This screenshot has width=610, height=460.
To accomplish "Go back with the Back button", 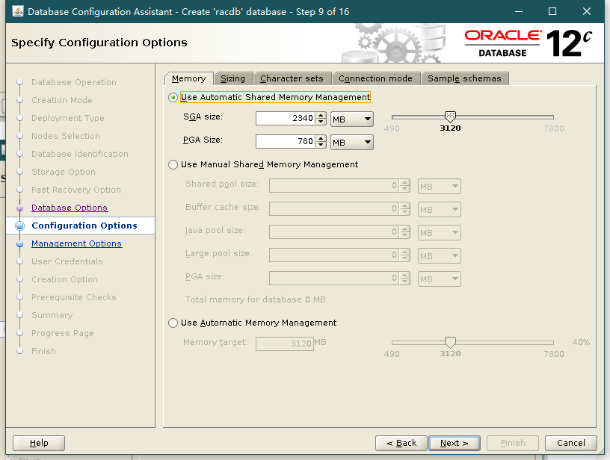I will coord(401,443).
